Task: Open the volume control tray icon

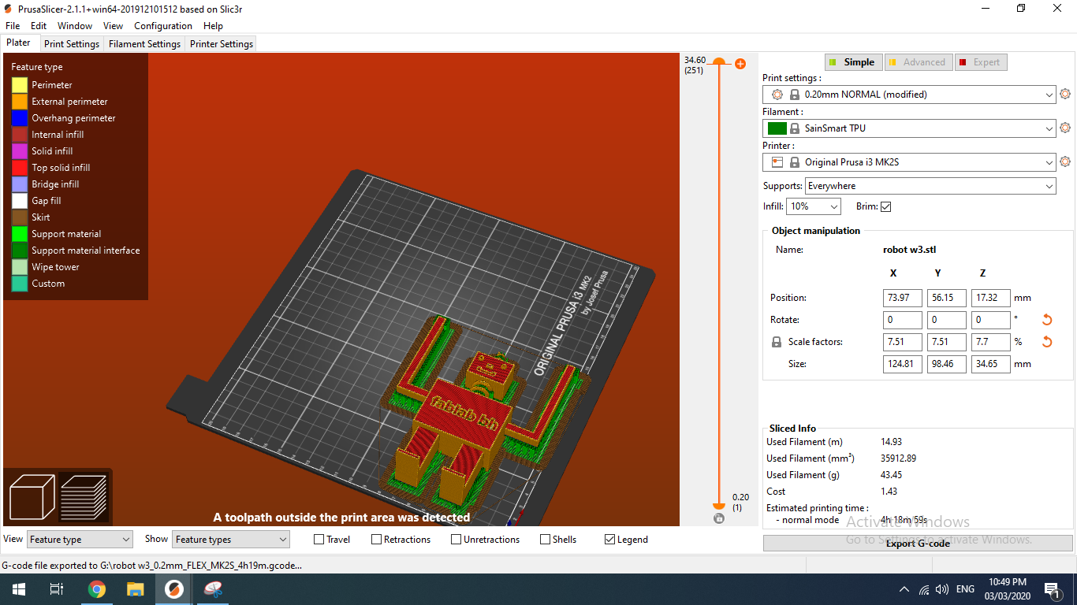Action: click(x=941, y=589)
